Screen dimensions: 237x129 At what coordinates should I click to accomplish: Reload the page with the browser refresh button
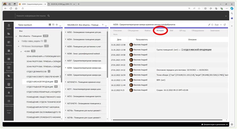pos(11,9)
